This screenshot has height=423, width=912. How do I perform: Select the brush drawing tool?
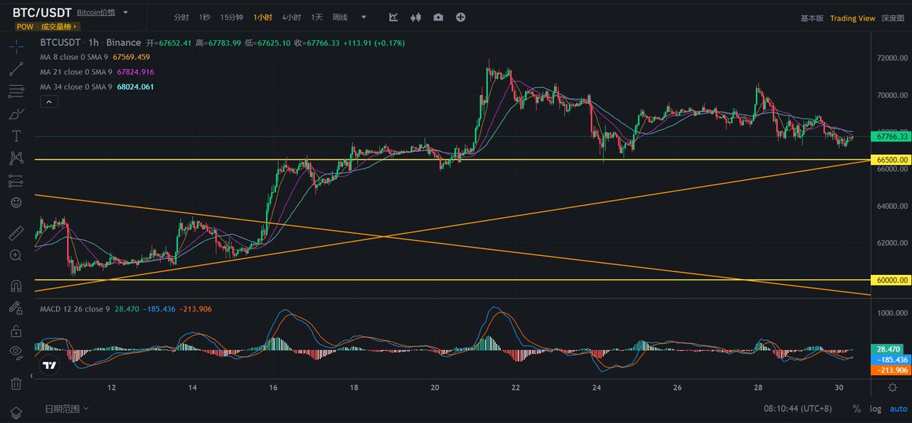pyautogui.click(x=16, y=114)
